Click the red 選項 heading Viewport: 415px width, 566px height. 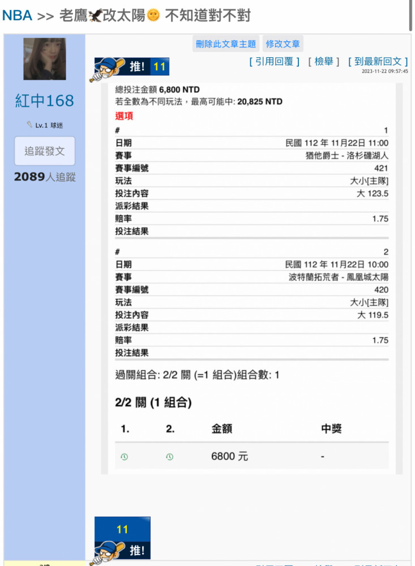(x=124, y=116)
